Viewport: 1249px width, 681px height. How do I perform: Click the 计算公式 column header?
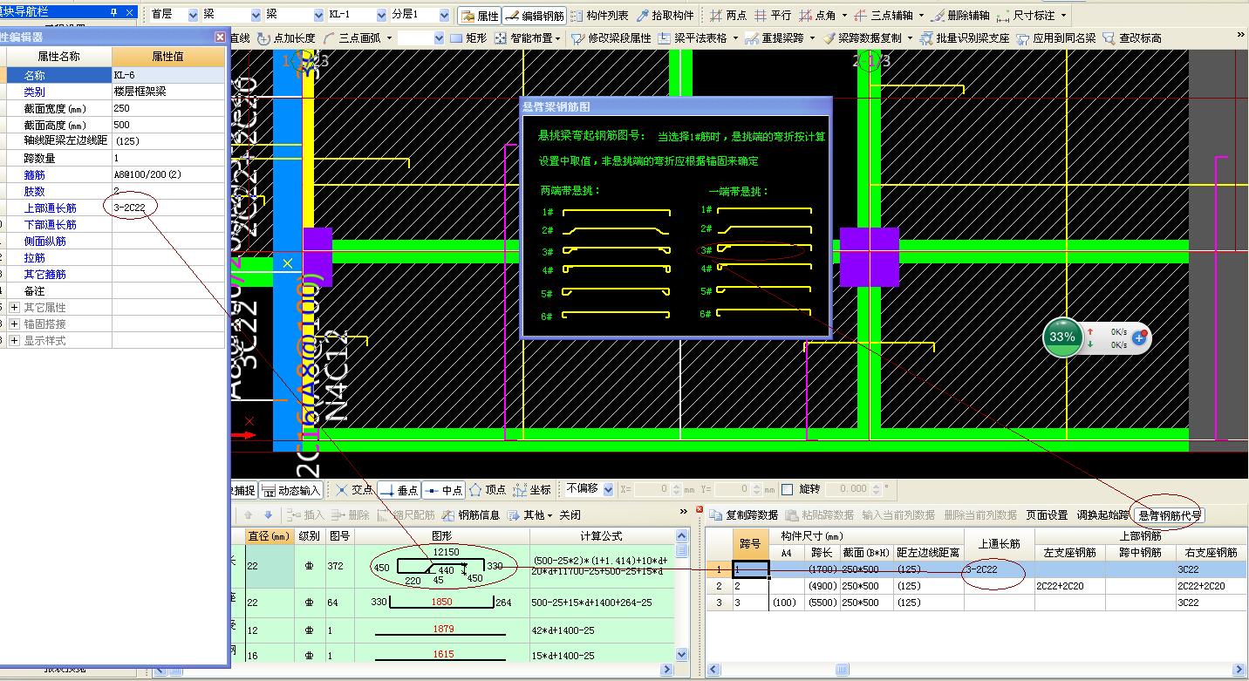tap(601, 536)
